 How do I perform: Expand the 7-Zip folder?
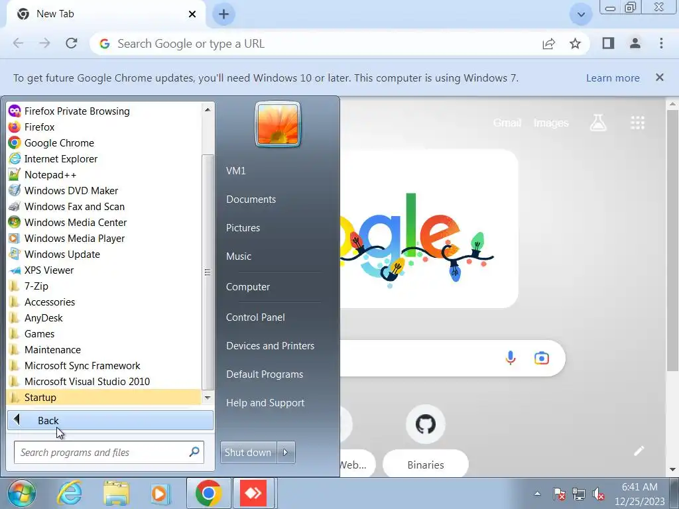104,286
